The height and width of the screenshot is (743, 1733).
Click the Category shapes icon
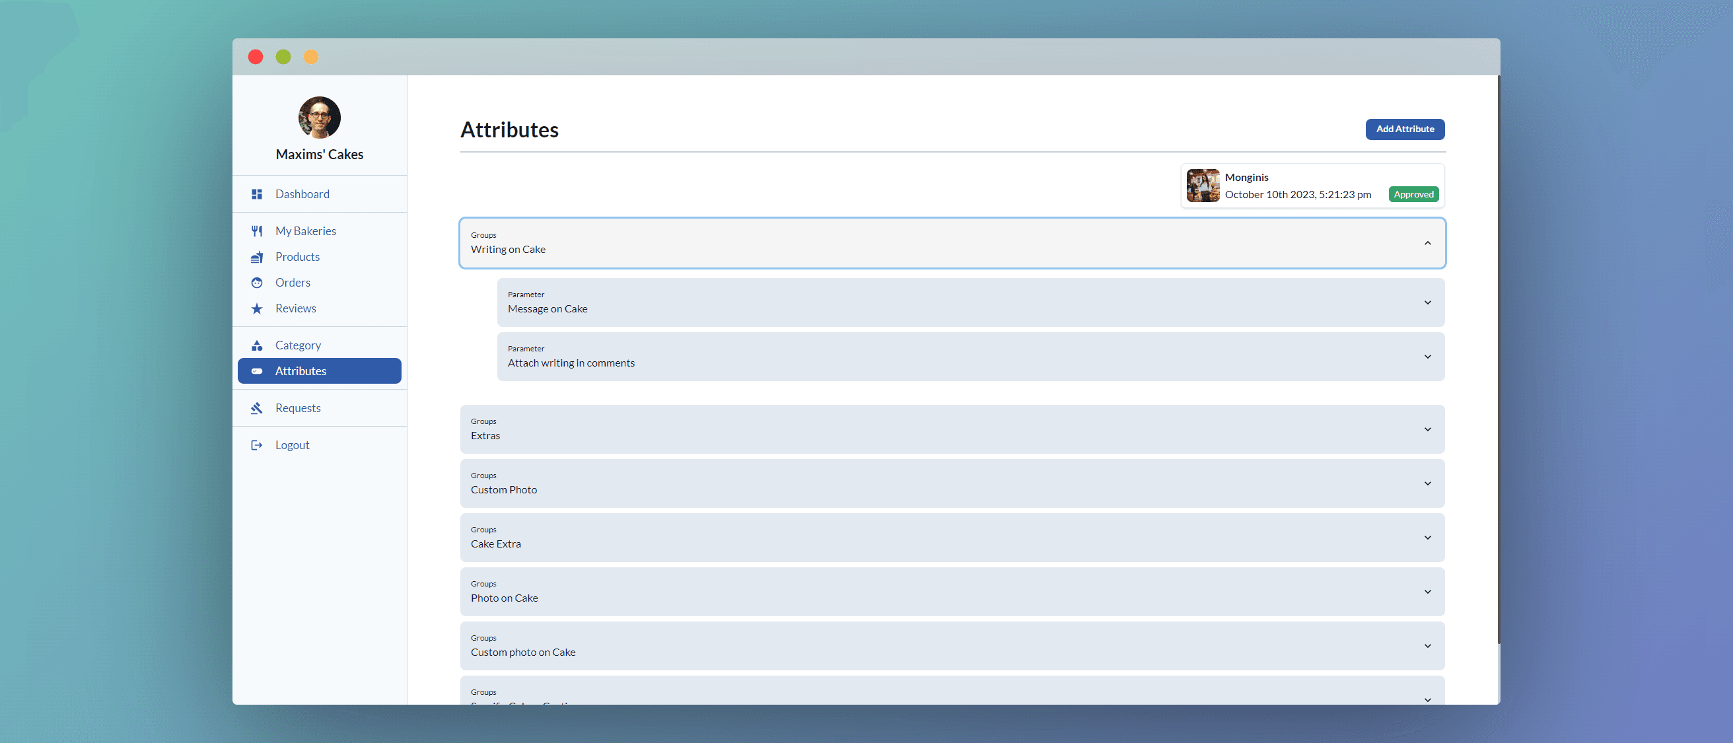tap(256, 345)
